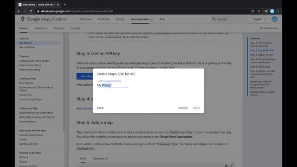
Task: Open Camera and View in sidebar
Action: (29, 144)
